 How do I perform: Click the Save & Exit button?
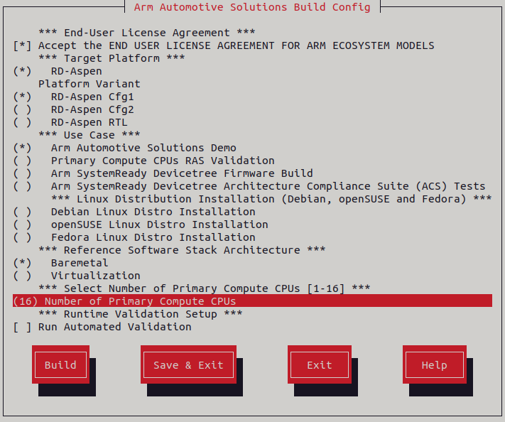pos(188,364)
